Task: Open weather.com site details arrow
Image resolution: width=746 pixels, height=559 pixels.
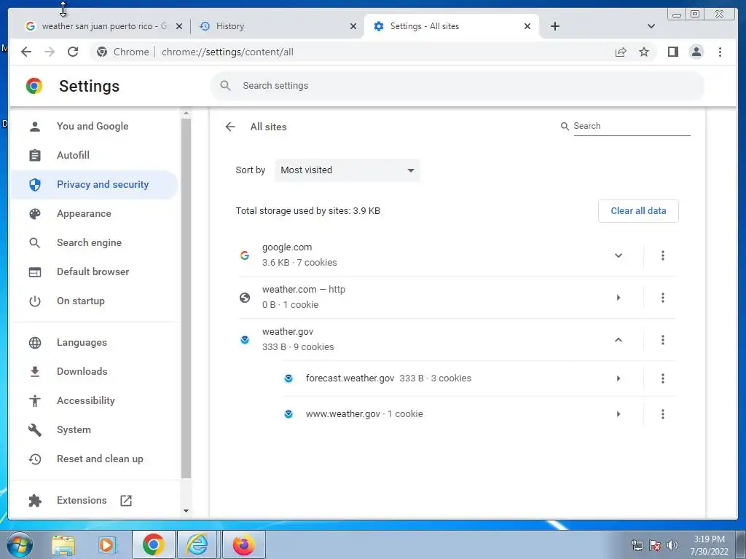Action: click(x=618, y=298)
